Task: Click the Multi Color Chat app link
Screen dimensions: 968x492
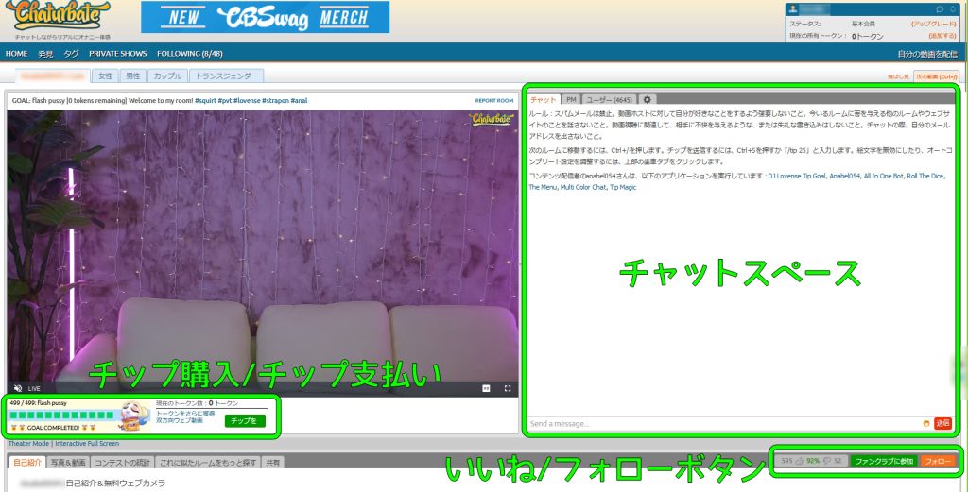Action: (x=583, y=187)
